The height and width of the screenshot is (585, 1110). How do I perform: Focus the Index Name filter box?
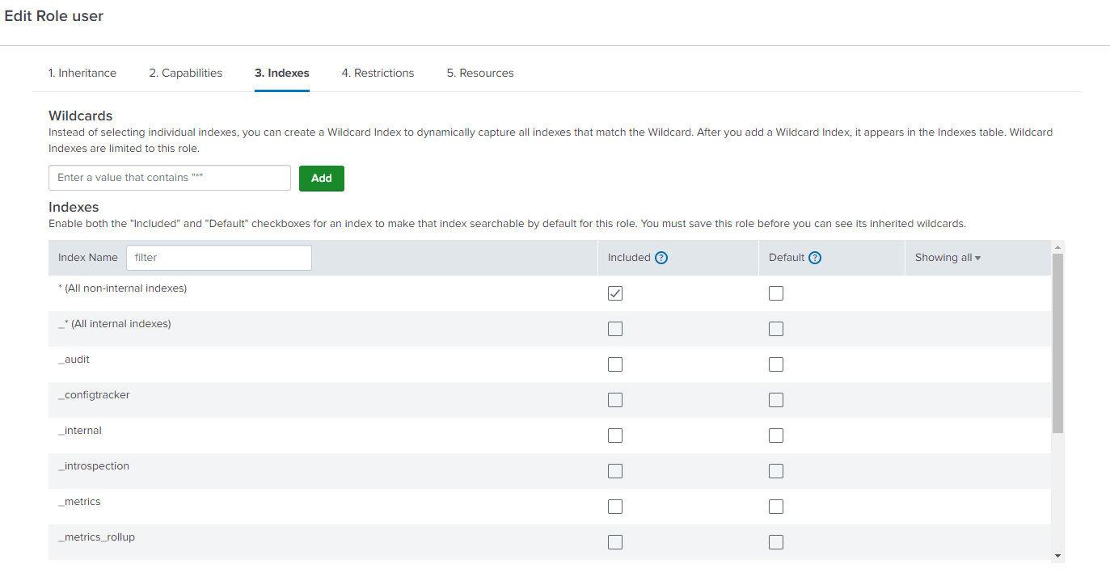click(x=218, y=258)
